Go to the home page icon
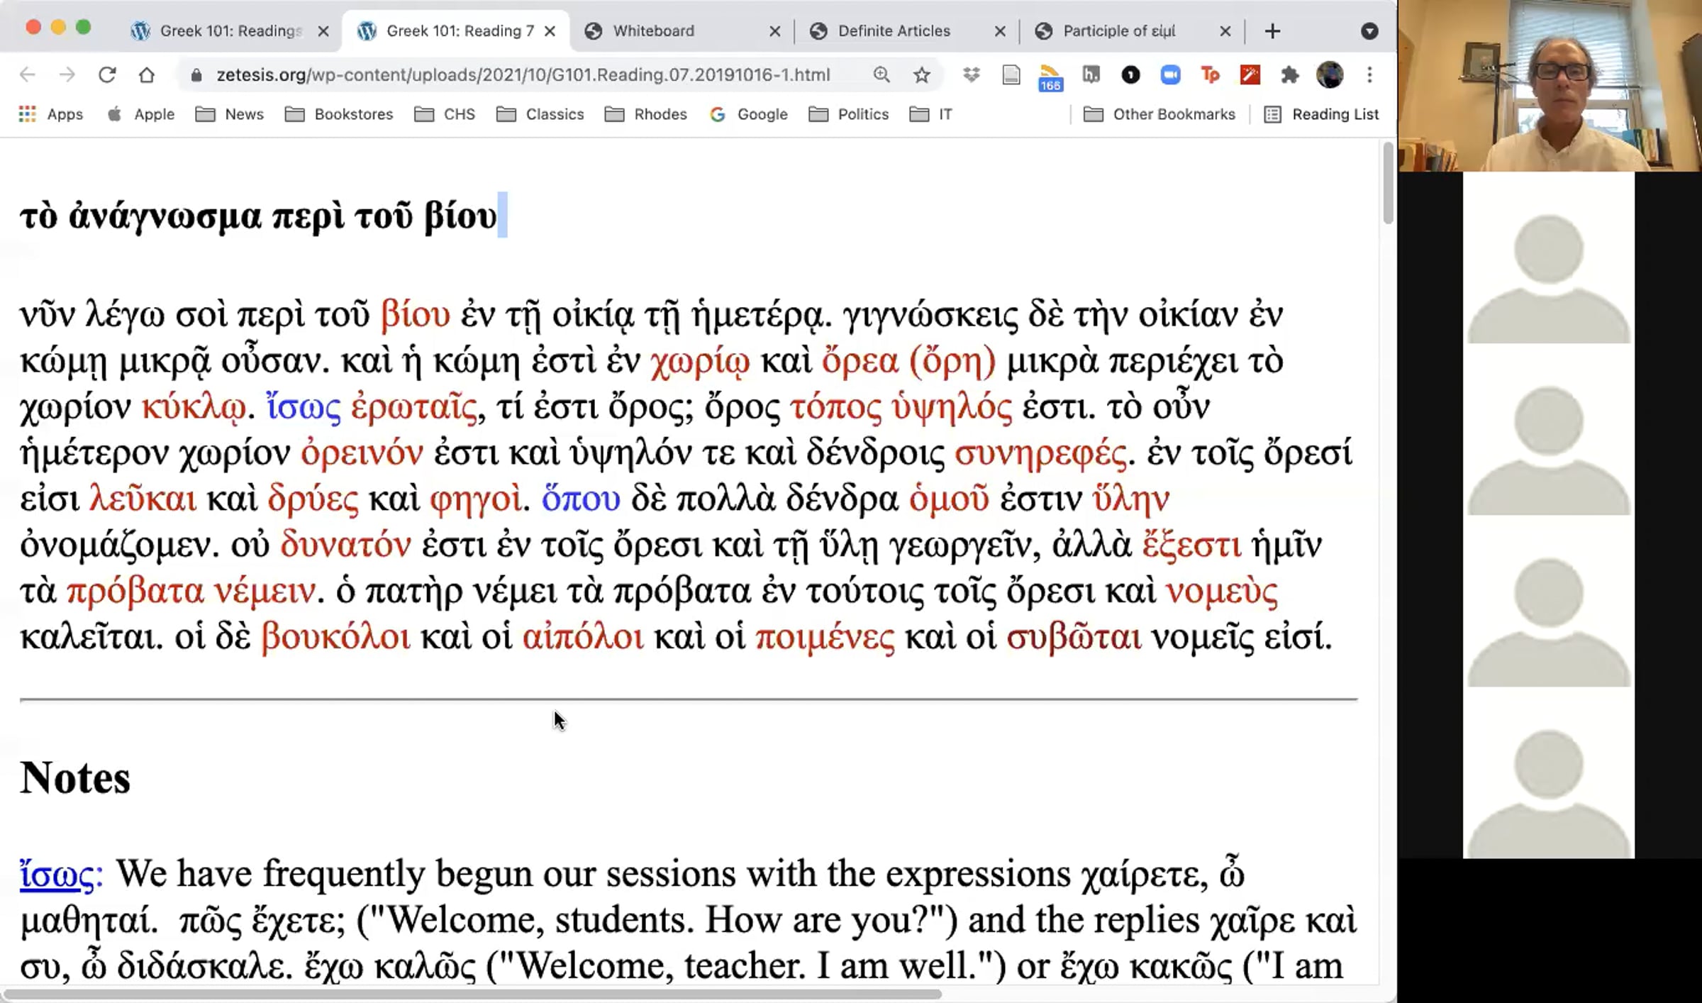Image resolution: width=1702 pixels, height=1003 pixels. [x=147, y=74]
